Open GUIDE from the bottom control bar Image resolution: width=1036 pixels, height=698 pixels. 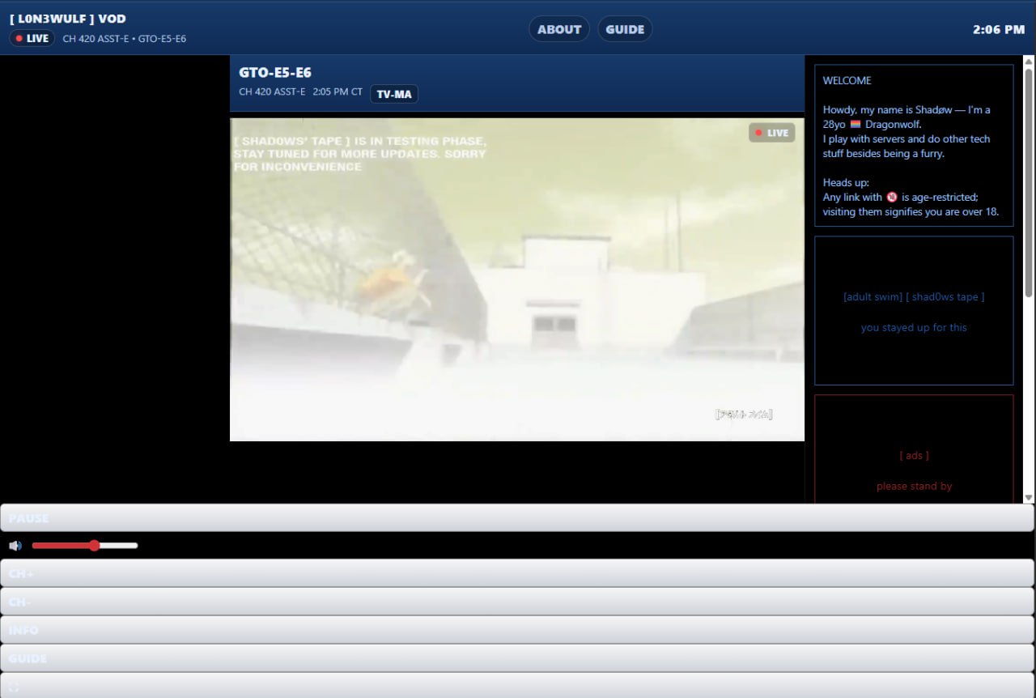coord(516,658)
